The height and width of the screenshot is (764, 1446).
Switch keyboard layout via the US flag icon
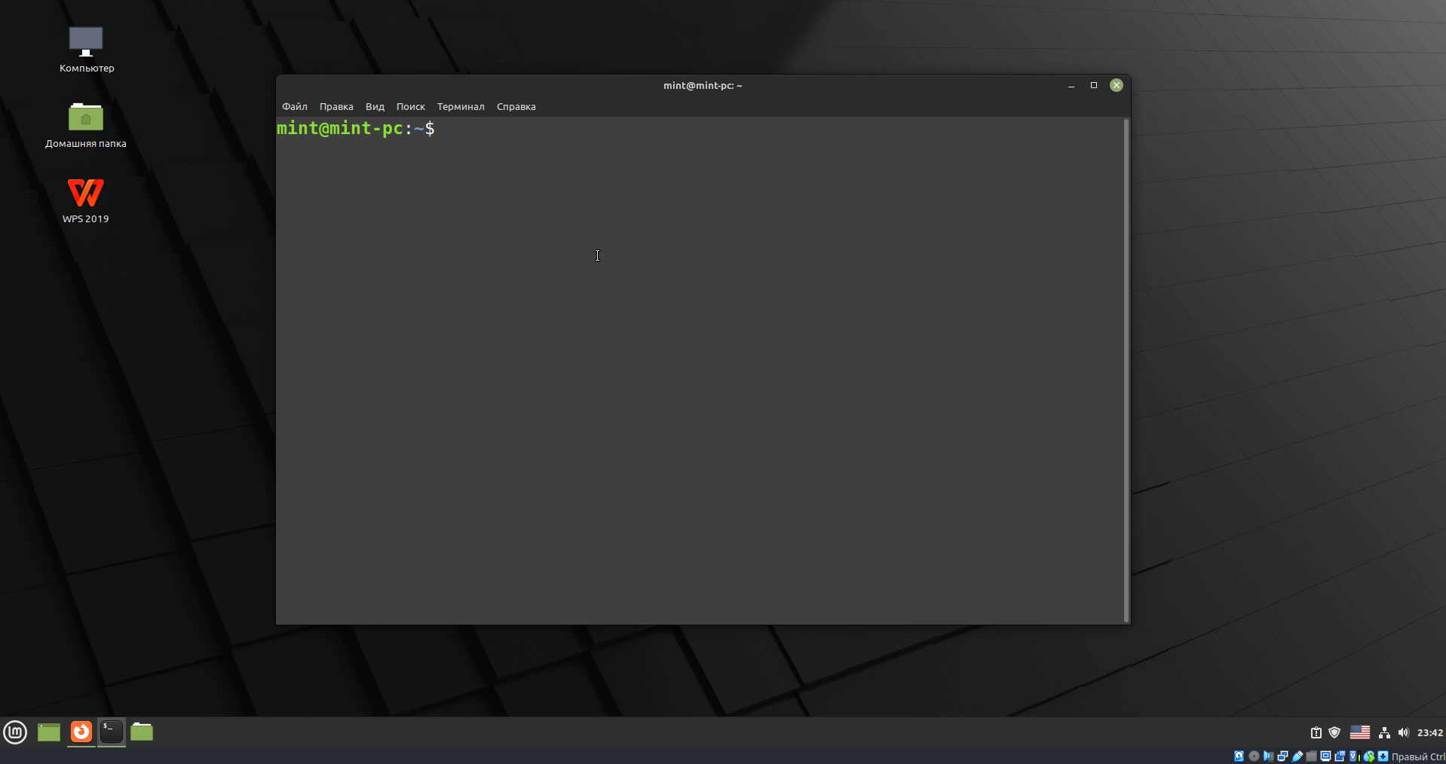pos(1360,732)
